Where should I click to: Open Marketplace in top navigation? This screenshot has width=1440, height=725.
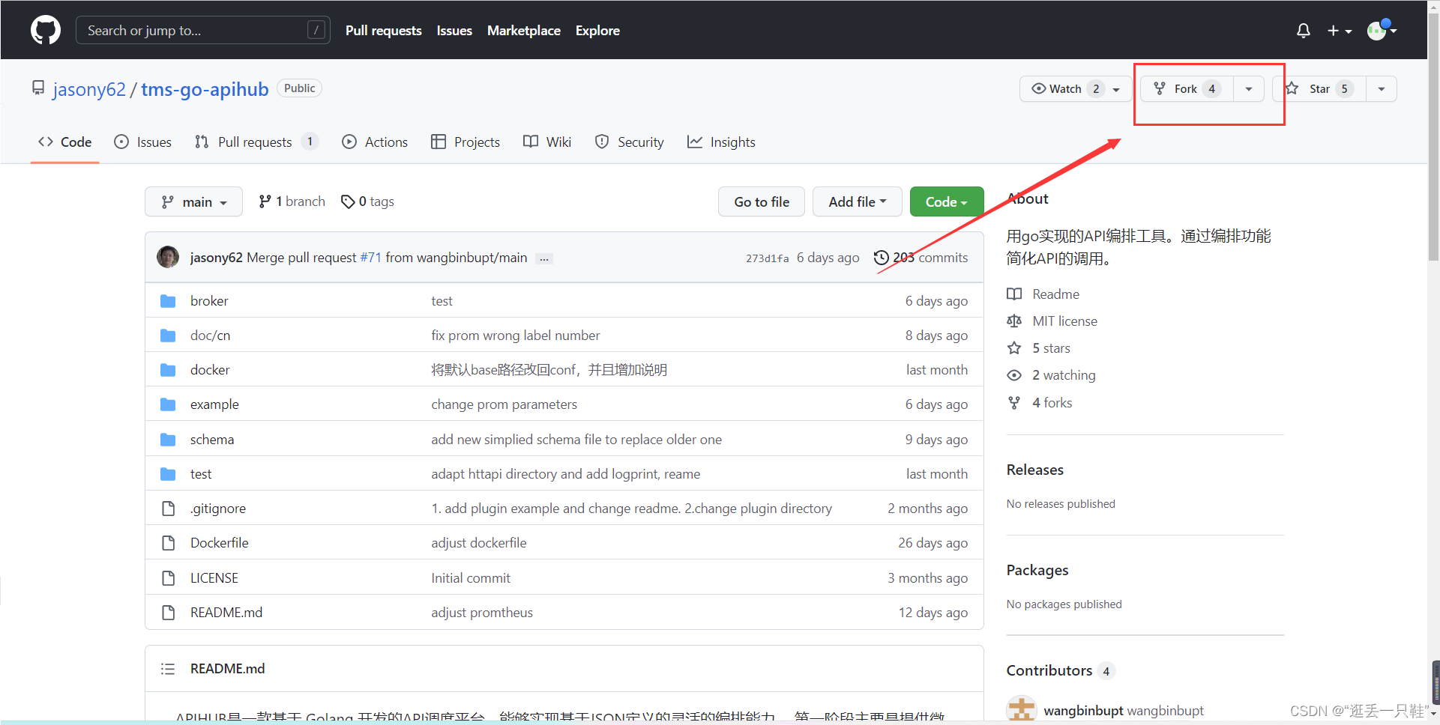point(523,31)
